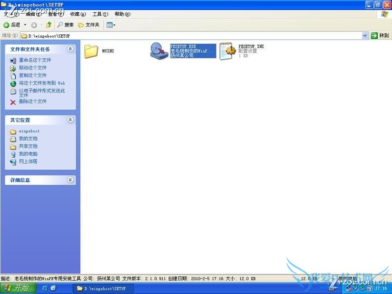This screenshot has height=294, width=392.
Task: Click the rename task icon
Action: 13,60
